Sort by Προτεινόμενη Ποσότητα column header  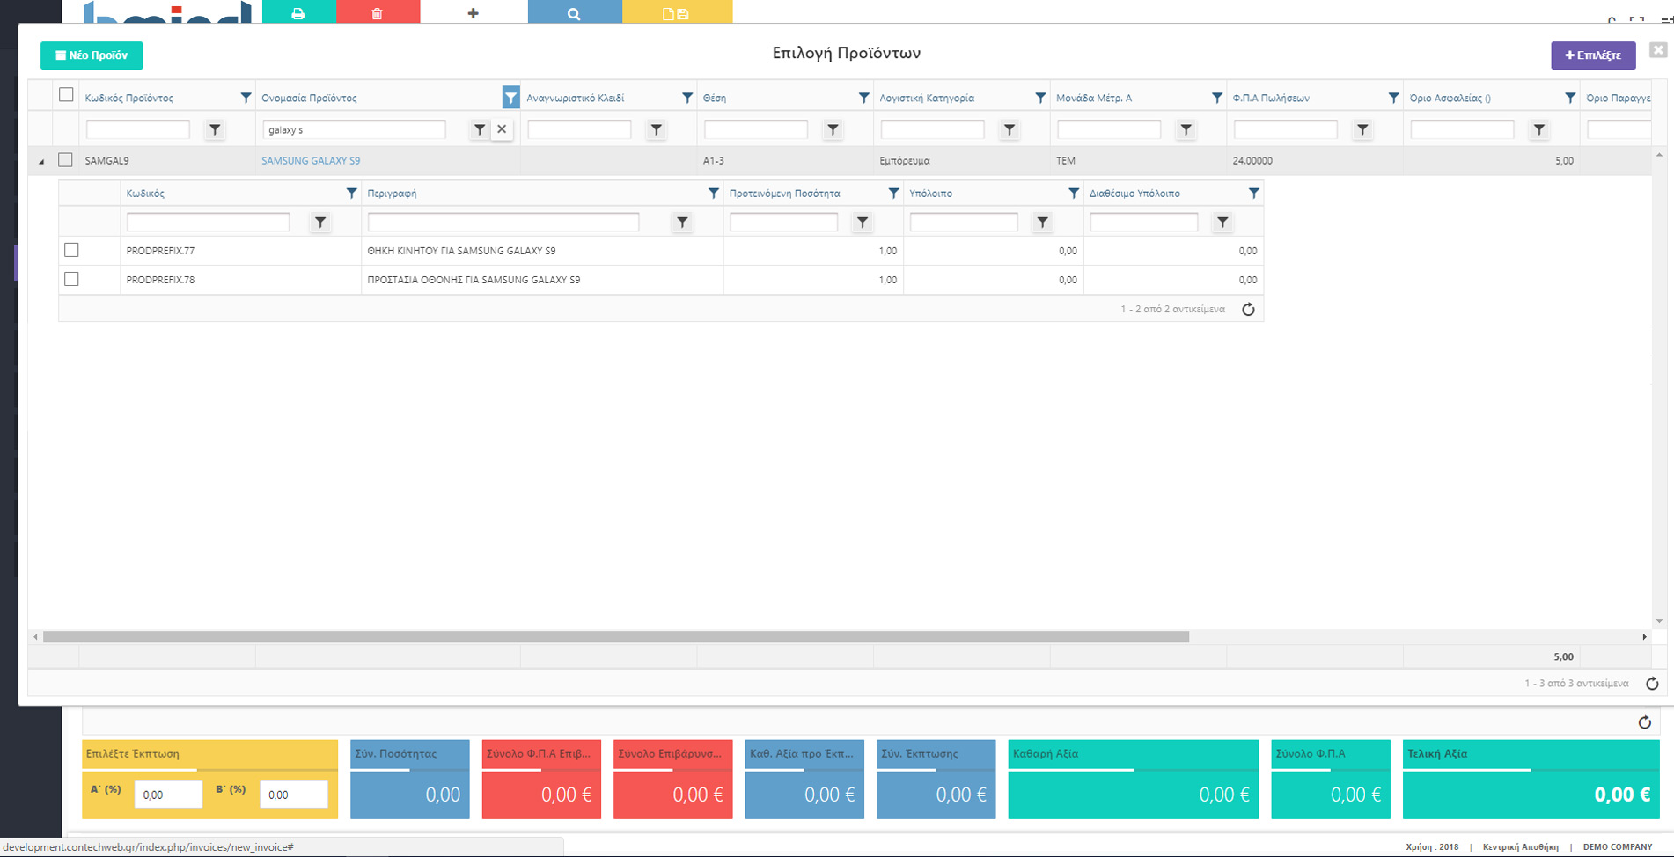(784, 193)
